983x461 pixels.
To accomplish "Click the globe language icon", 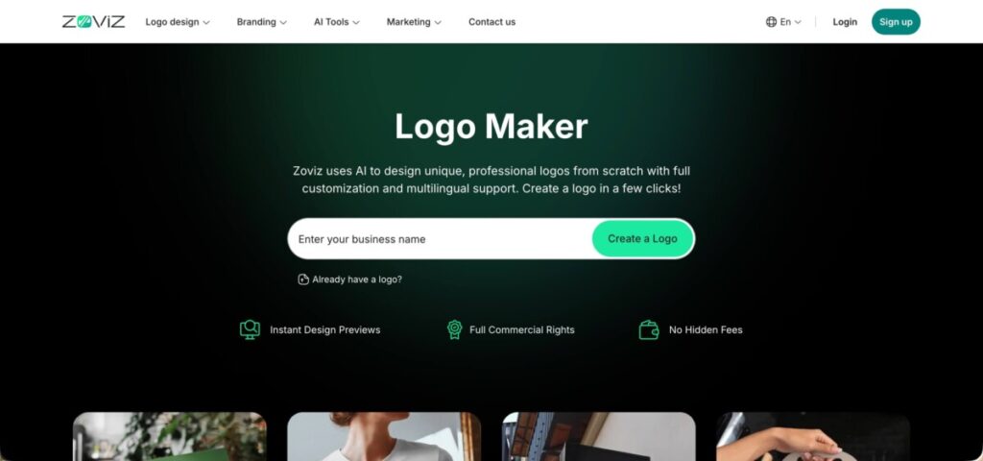I will tap(771, 22).
